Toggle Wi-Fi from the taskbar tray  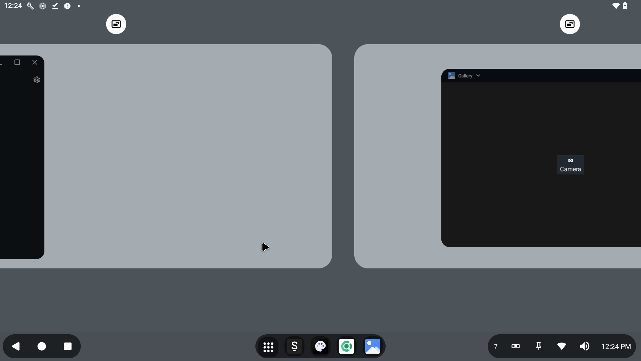click(x=562, y=346)
